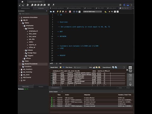This screenshot has width=152, height=114.
Task: Toggle the bottom output panel visibility
Action: click(x=128, y=5)
